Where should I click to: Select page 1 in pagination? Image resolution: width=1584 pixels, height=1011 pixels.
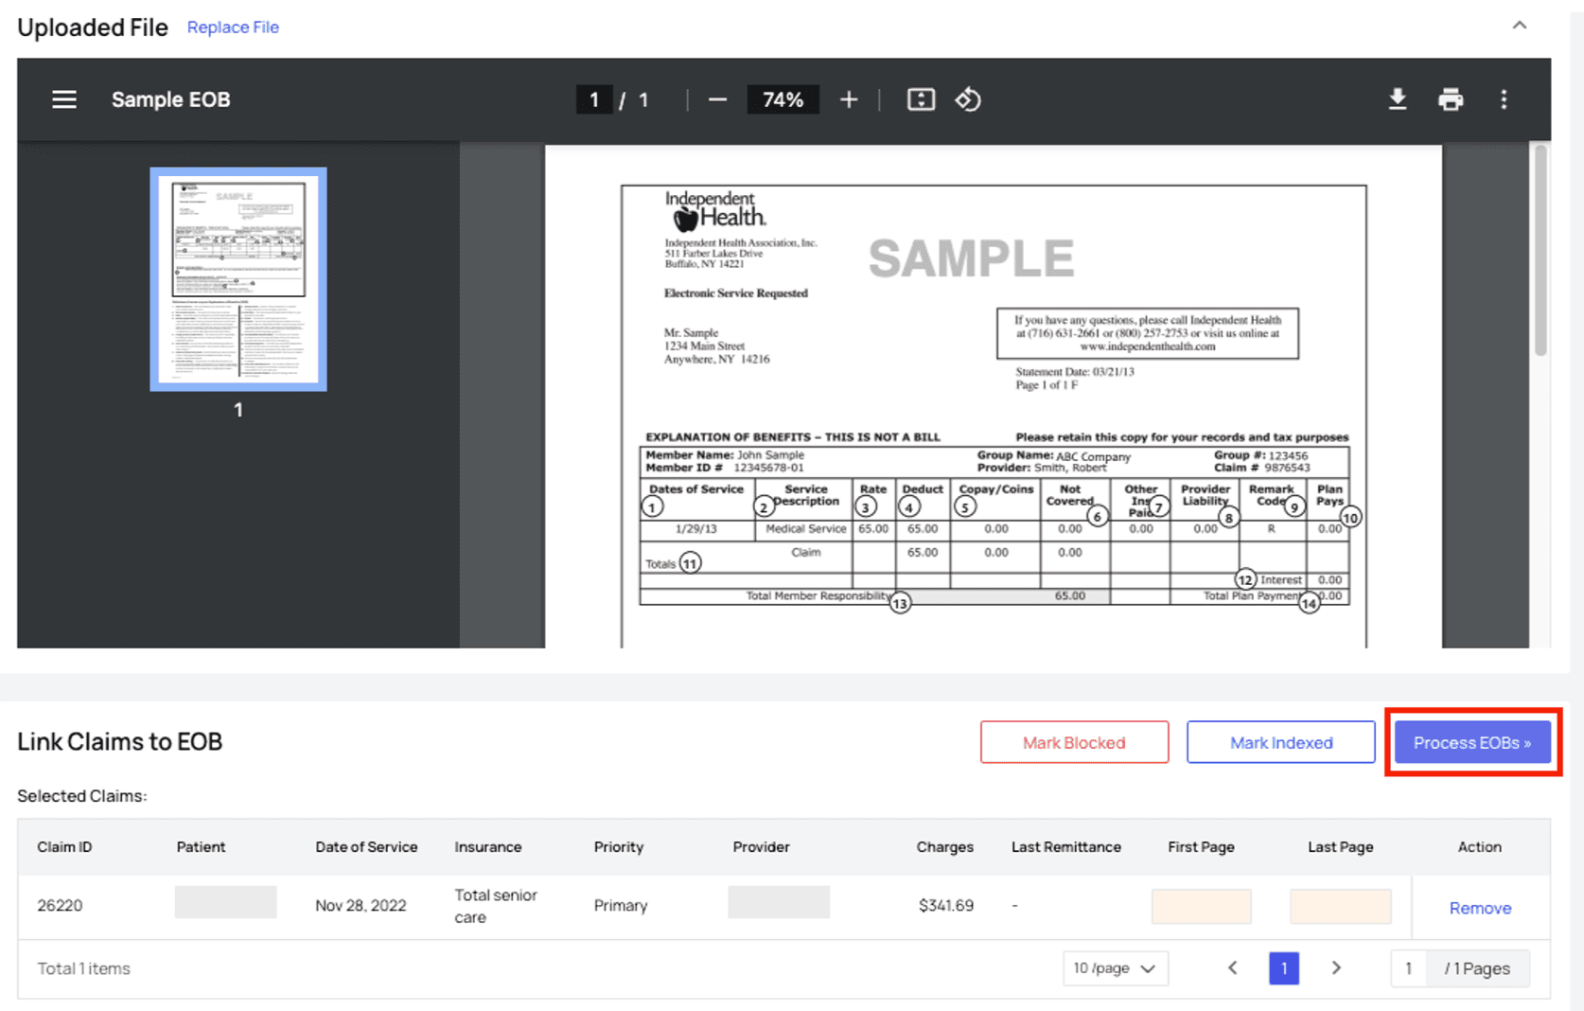coord(1284,968)
